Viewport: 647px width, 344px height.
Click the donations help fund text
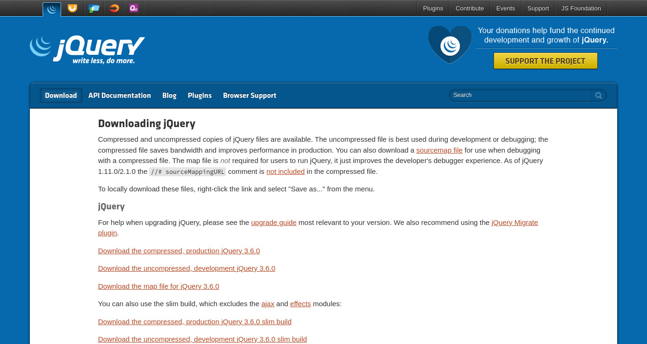point(546,35)
